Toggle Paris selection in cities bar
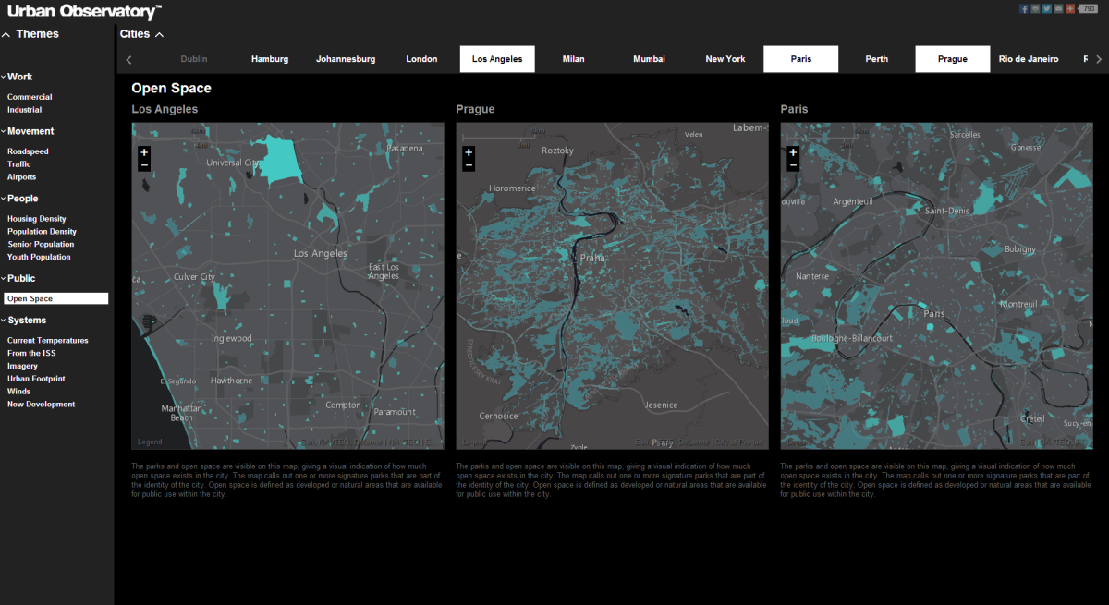 [800, 59]
